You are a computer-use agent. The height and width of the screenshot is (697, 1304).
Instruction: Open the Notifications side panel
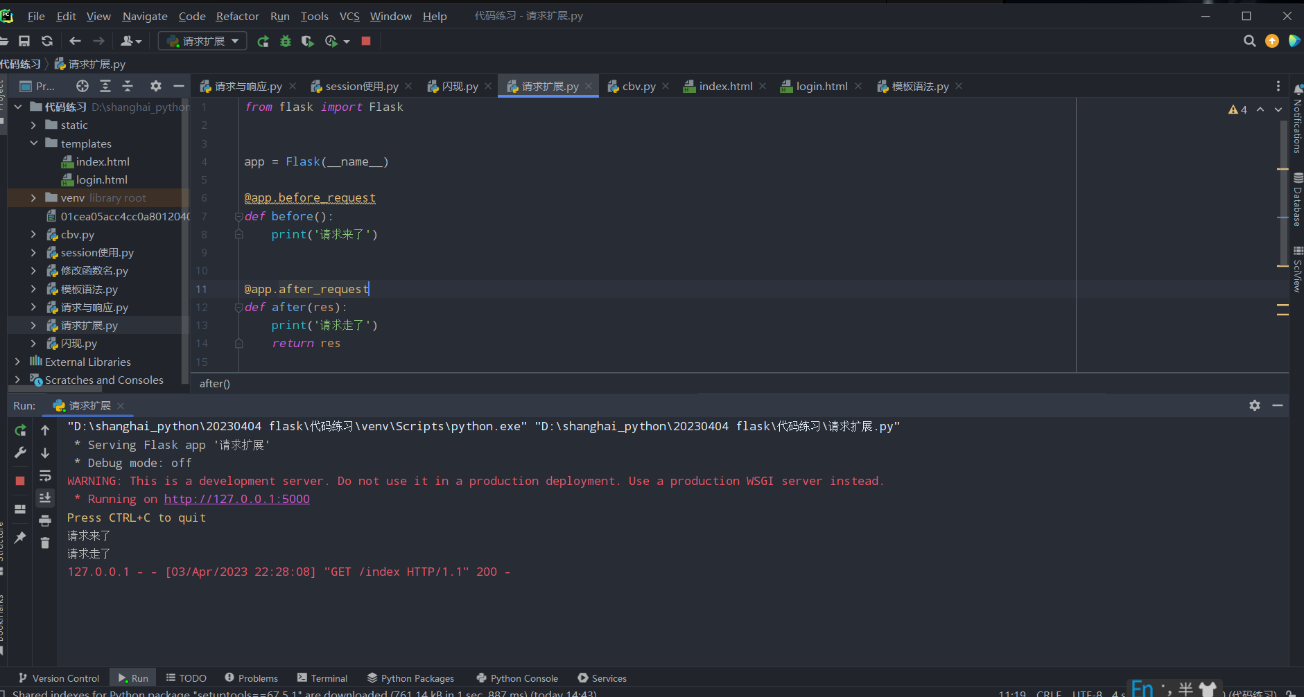(x=1298, y=119)
